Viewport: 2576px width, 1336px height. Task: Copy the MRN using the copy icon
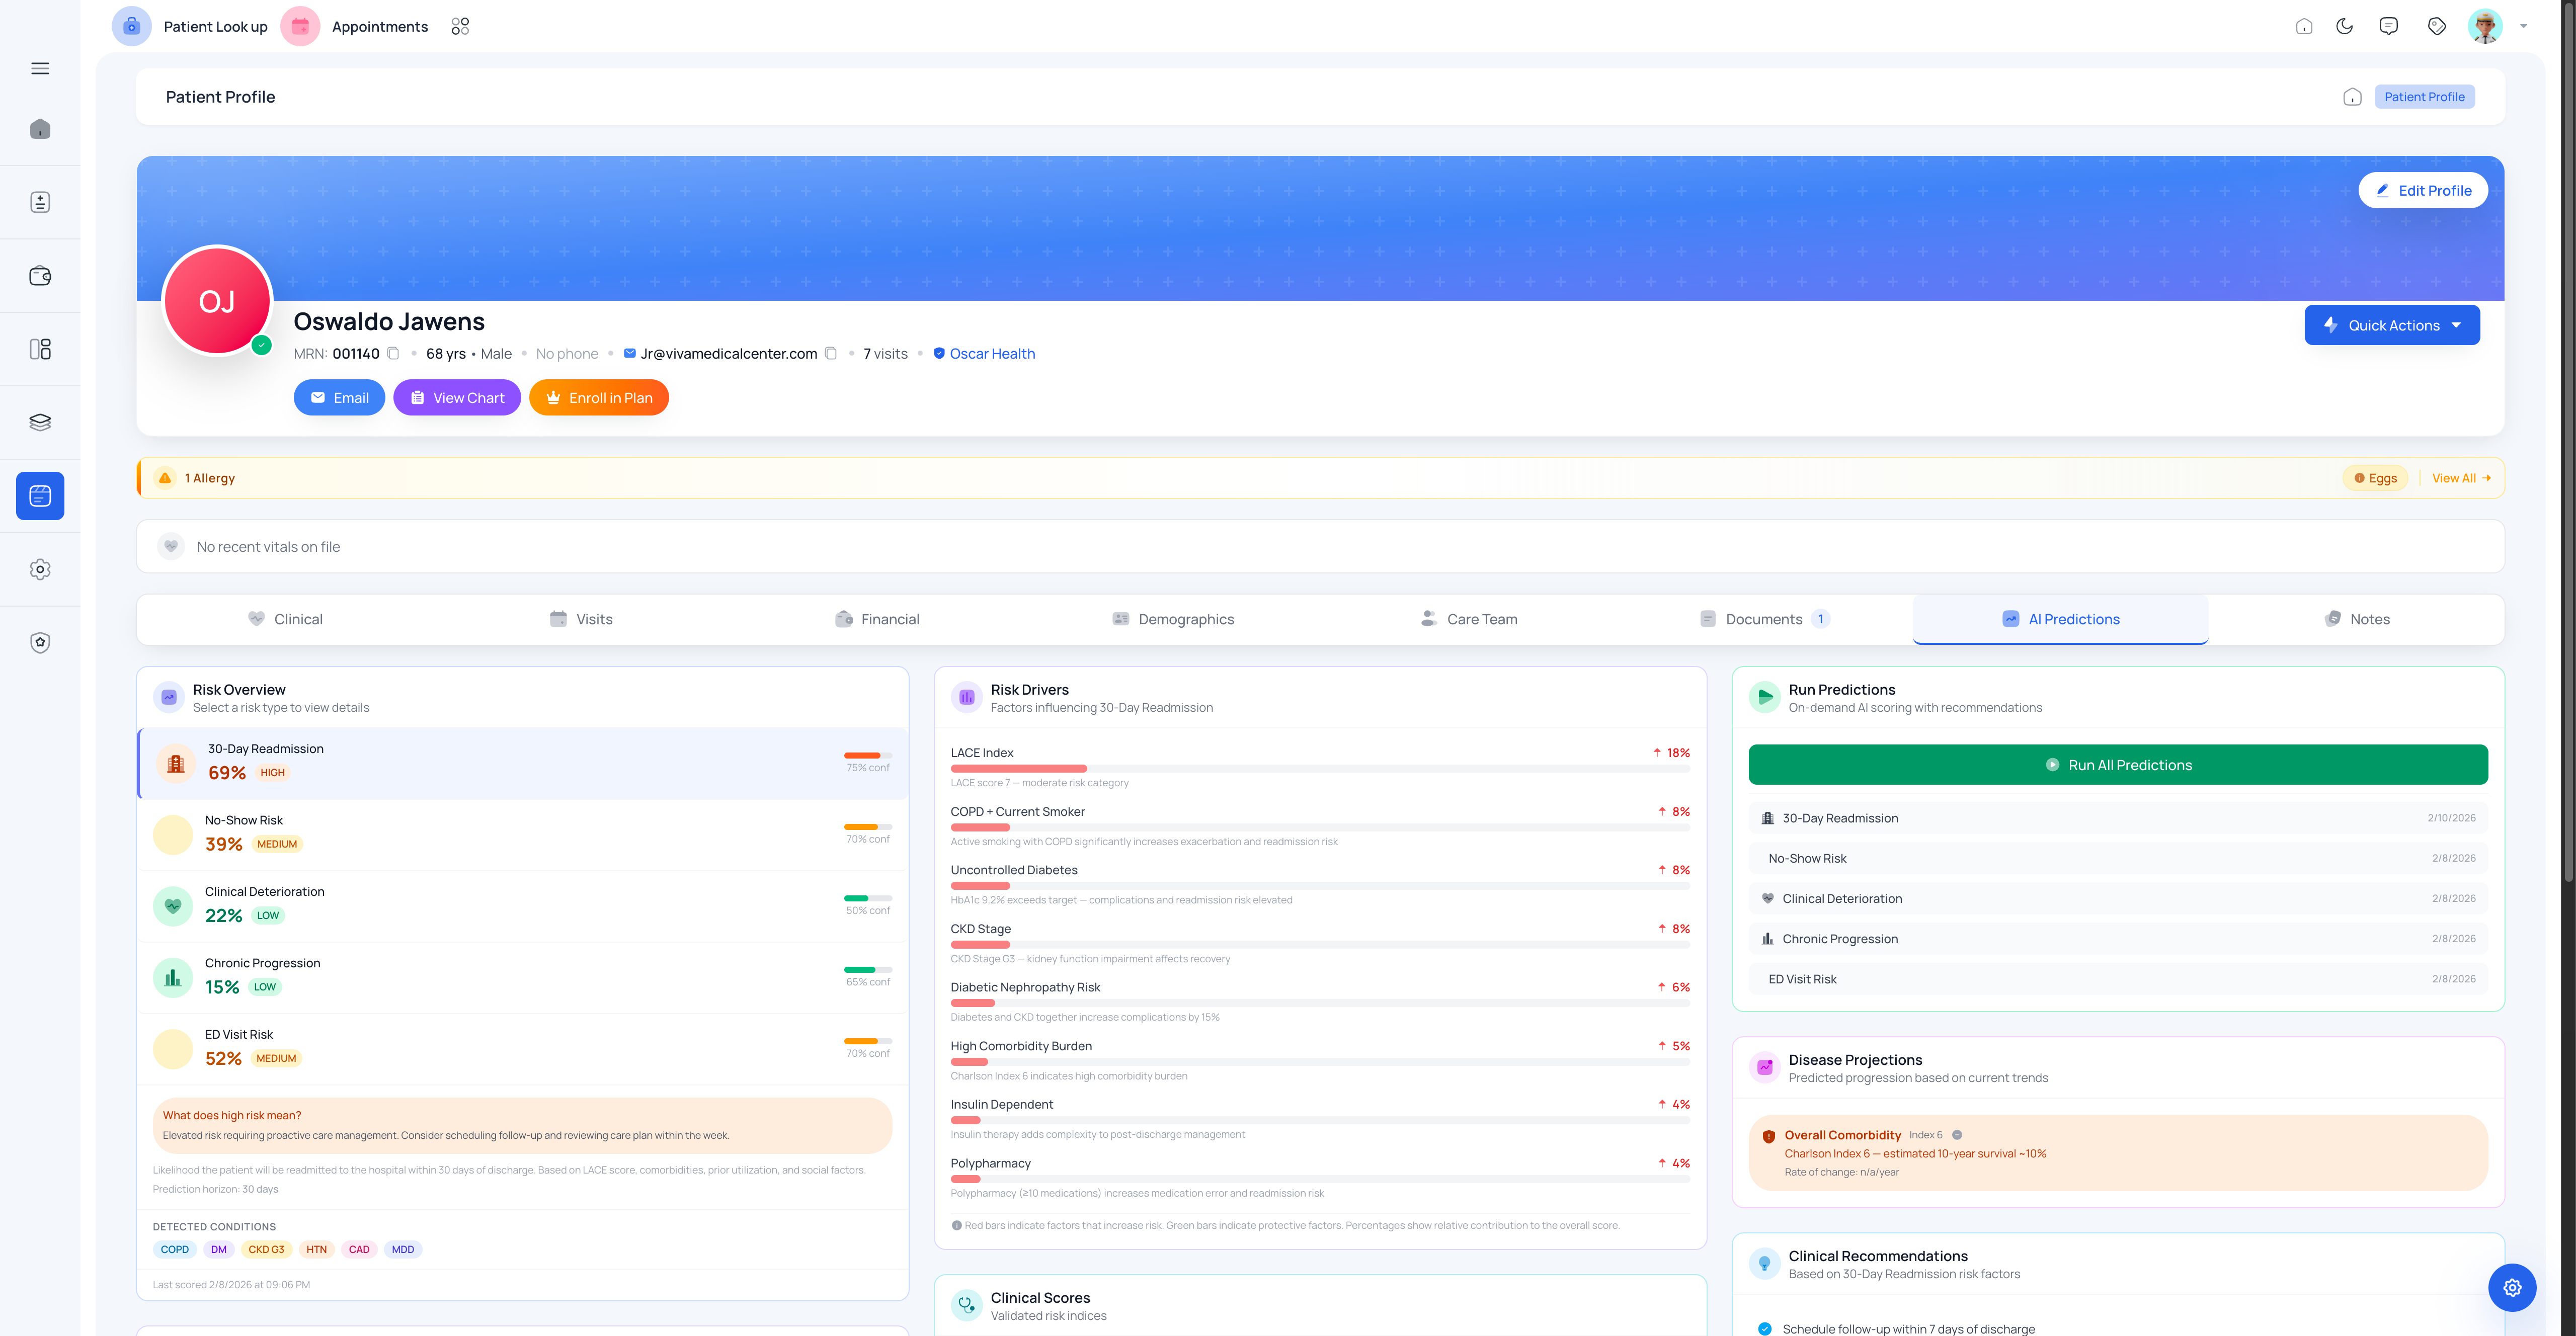[x=393, y=353]
